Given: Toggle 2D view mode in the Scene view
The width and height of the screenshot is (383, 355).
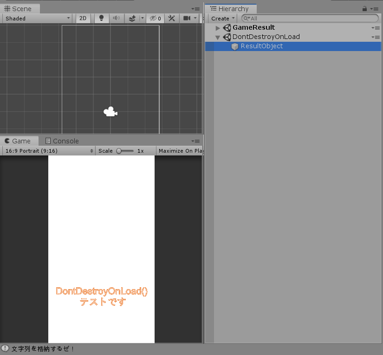Looking at the screenshot, I should click(83, 18).
